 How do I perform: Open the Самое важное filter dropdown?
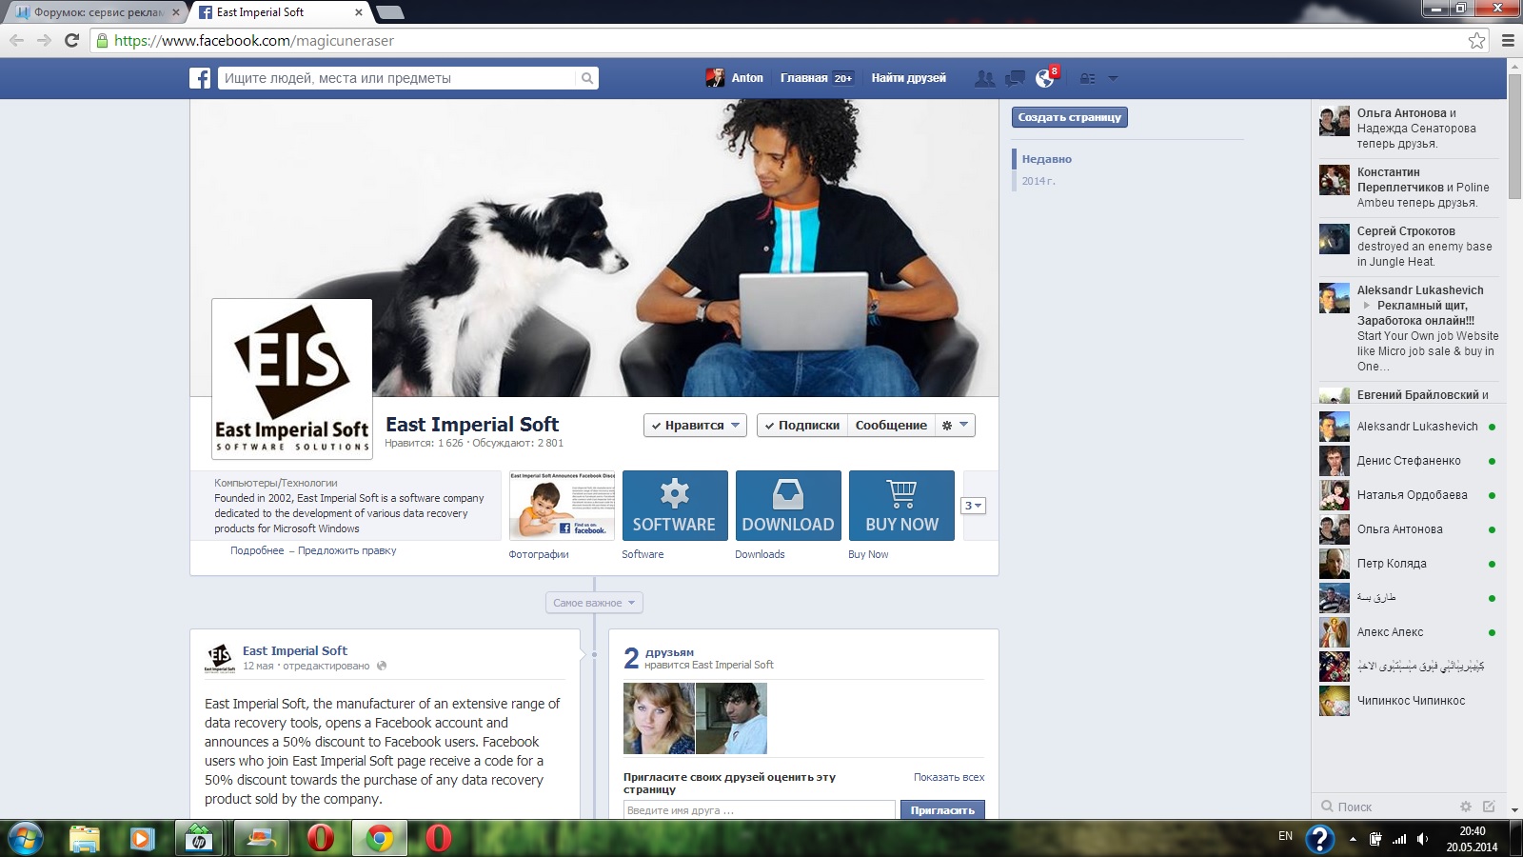[594, 603]
